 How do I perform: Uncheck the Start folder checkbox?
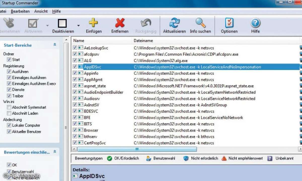(9, 60)
